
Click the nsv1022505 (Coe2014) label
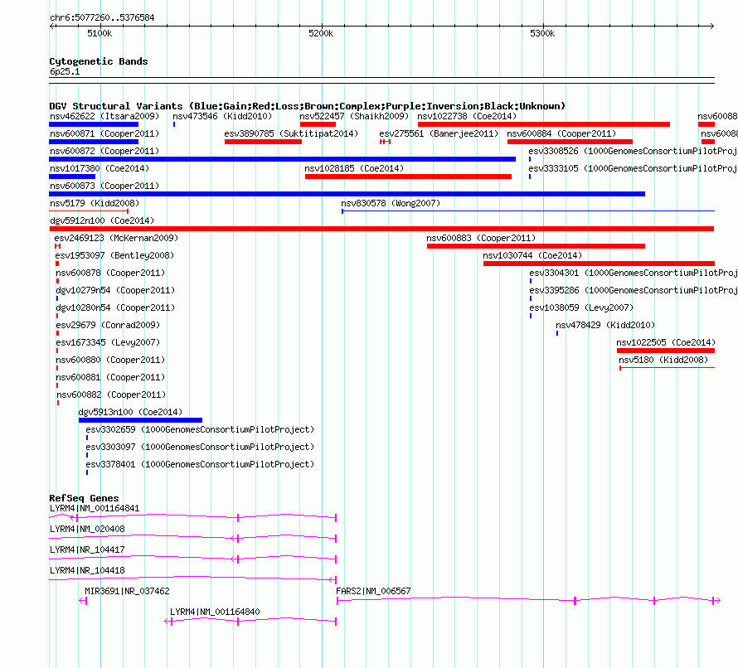666,342
